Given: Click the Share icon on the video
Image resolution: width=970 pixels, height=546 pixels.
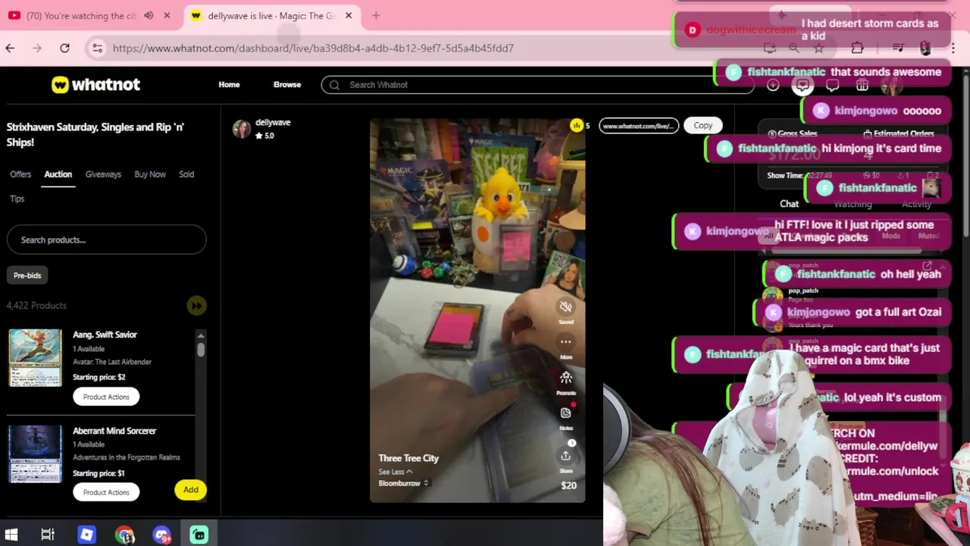Looking at the screenshot, I should coord(565,456).
